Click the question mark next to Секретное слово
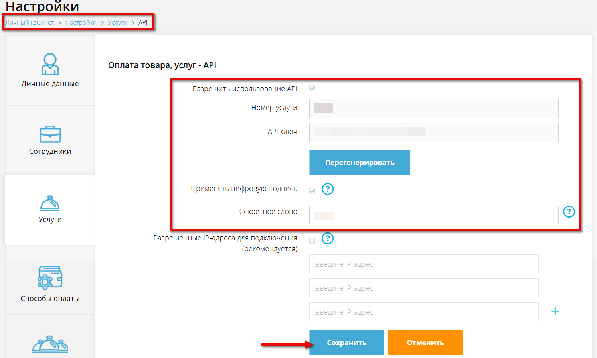The image size is (597, 358). coord(569,212)
